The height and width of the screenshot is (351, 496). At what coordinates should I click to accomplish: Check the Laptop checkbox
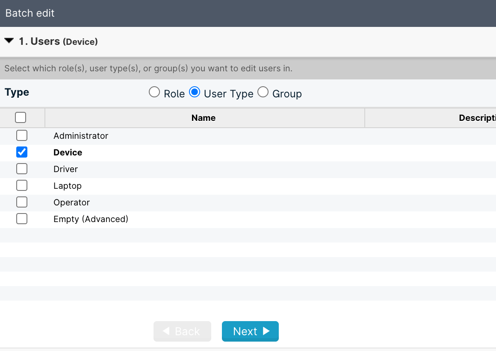[x=22, y=185]
